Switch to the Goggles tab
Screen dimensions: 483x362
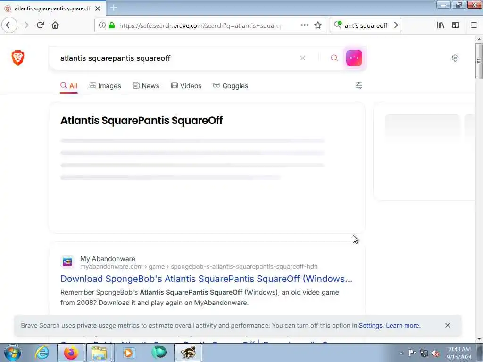(230, 86)
